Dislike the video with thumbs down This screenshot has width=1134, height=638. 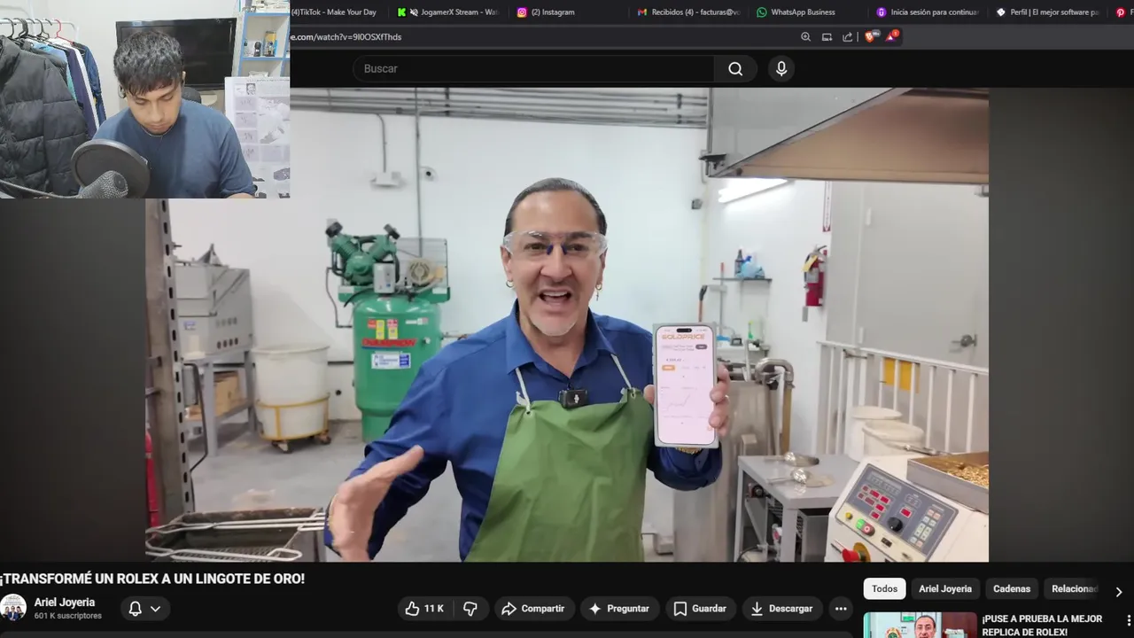(x=470, y=609)
